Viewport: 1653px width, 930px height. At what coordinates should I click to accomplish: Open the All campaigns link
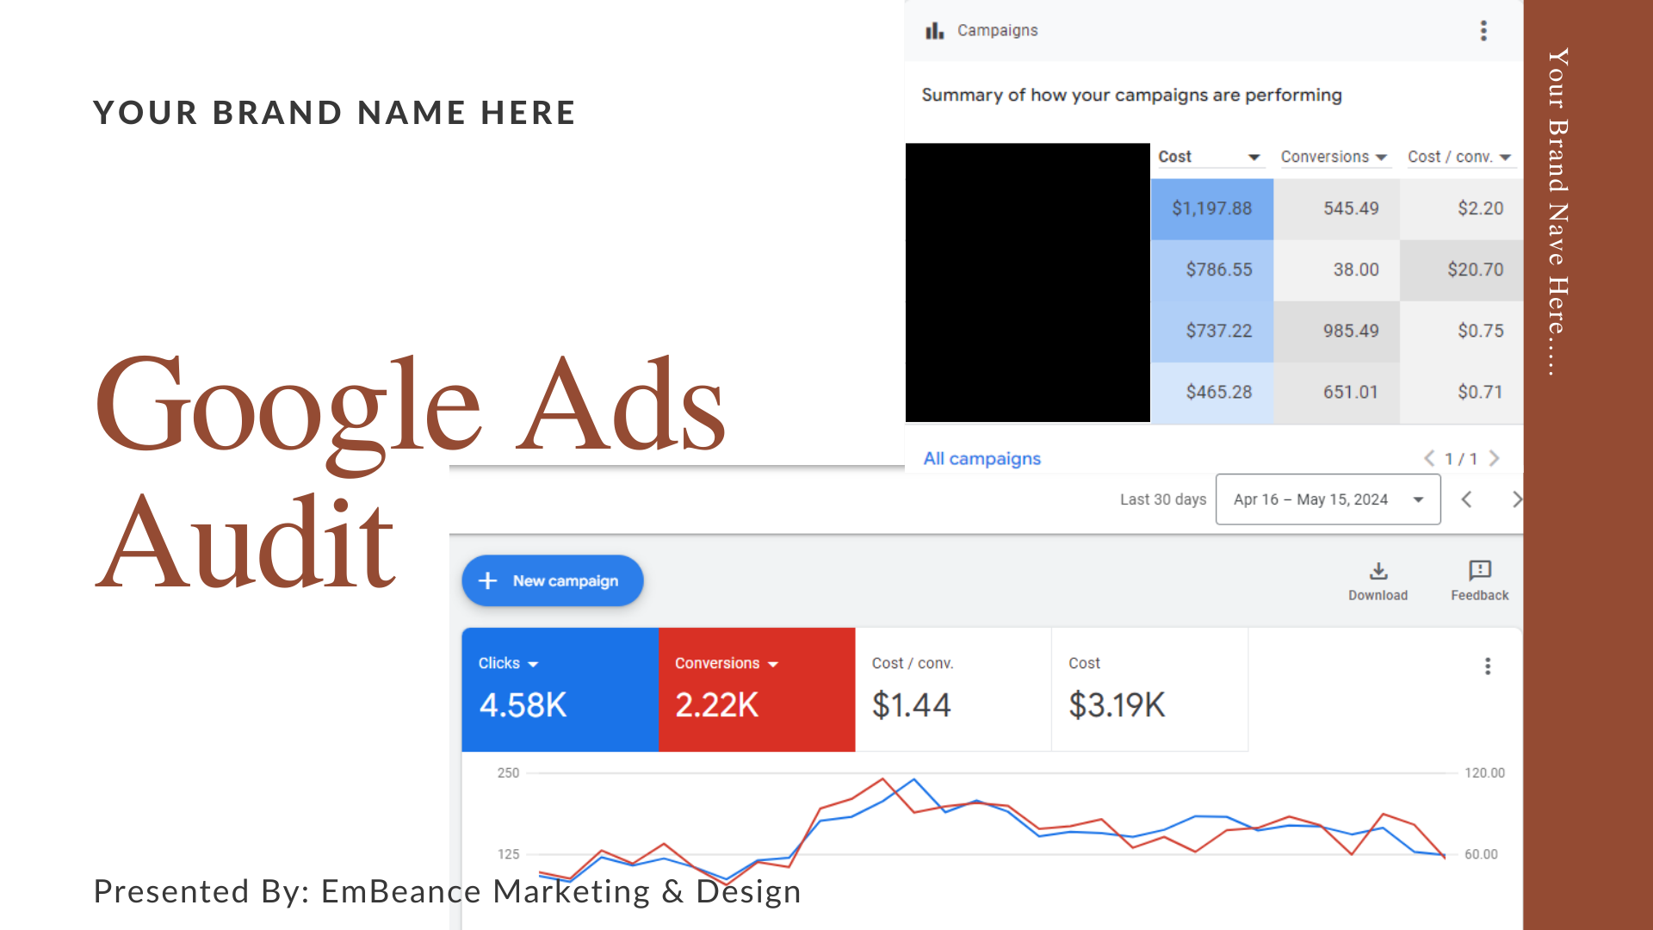click(x=981, y=459)
